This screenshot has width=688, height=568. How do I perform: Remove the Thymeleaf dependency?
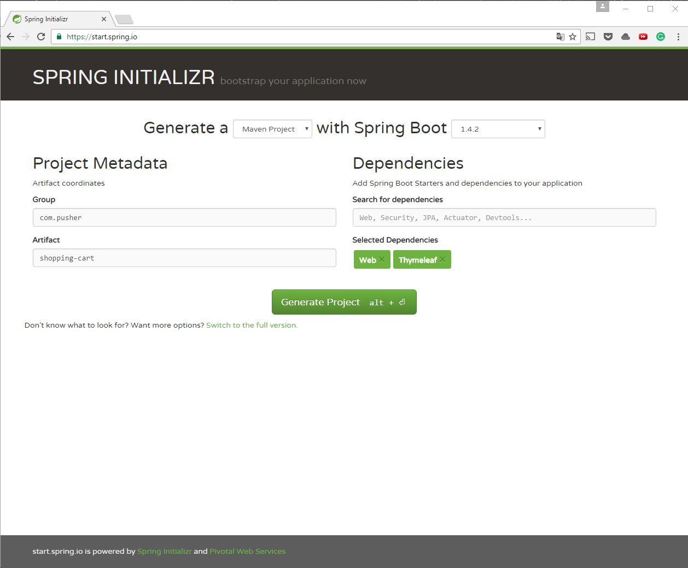click(x=442, y=259)
